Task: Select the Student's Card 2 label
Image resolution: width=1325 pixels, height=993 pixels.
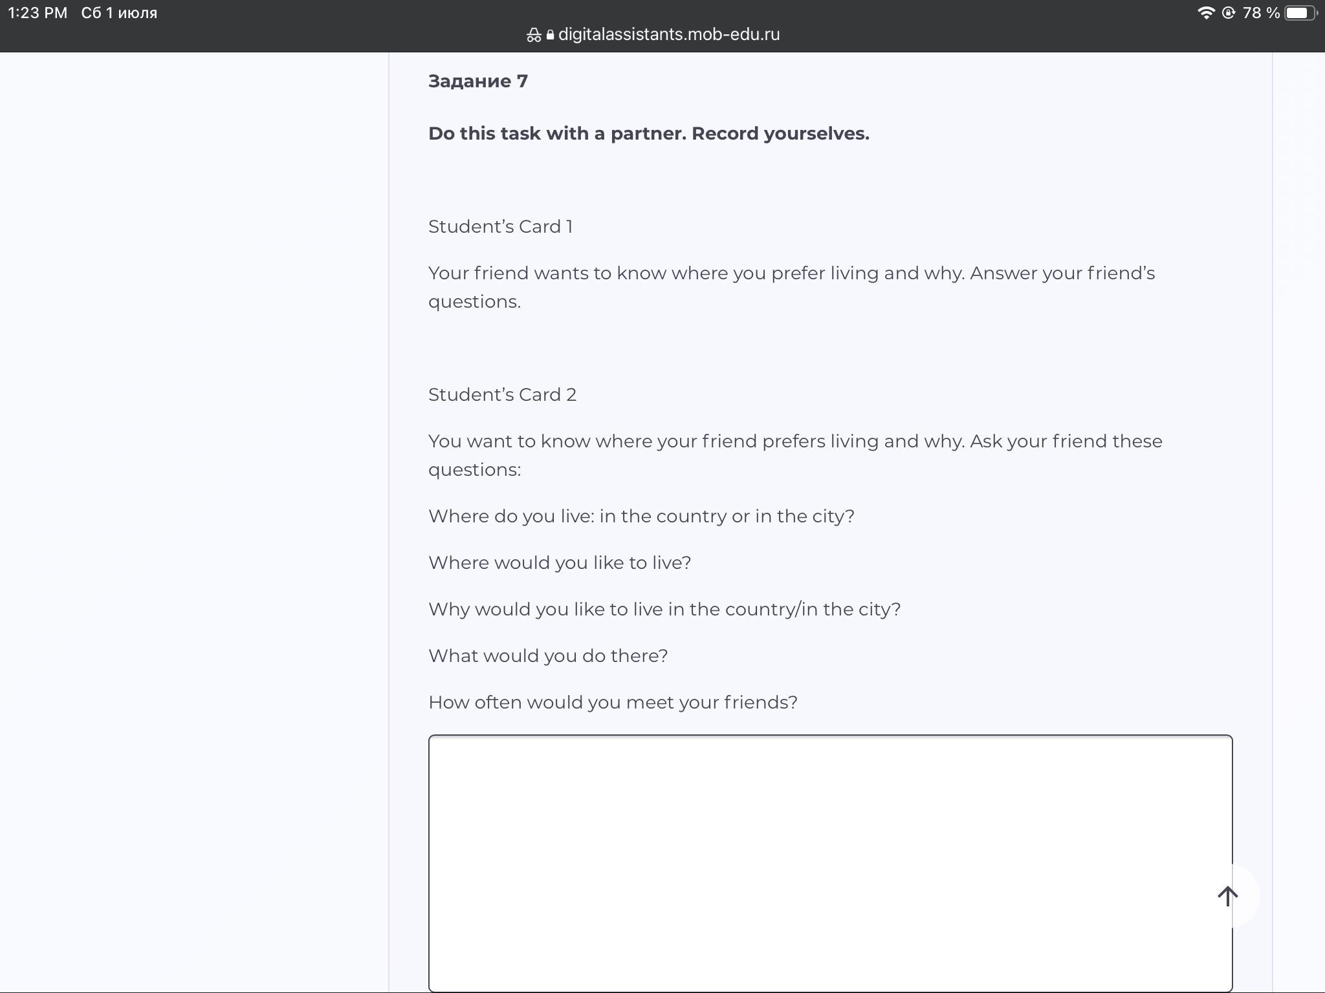Action: click(502, 395)
